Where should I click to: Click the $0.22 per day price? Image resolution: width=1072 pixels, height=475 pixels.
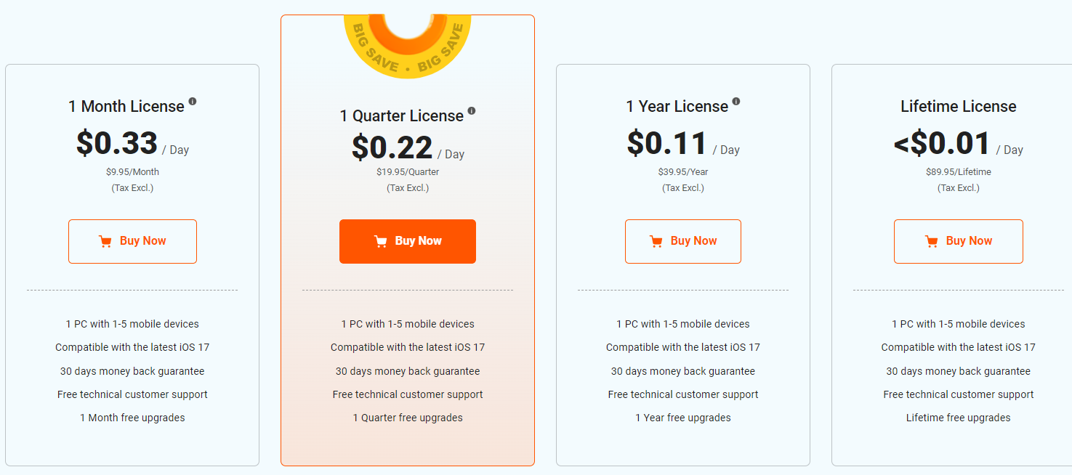click(x=392, y=148)
